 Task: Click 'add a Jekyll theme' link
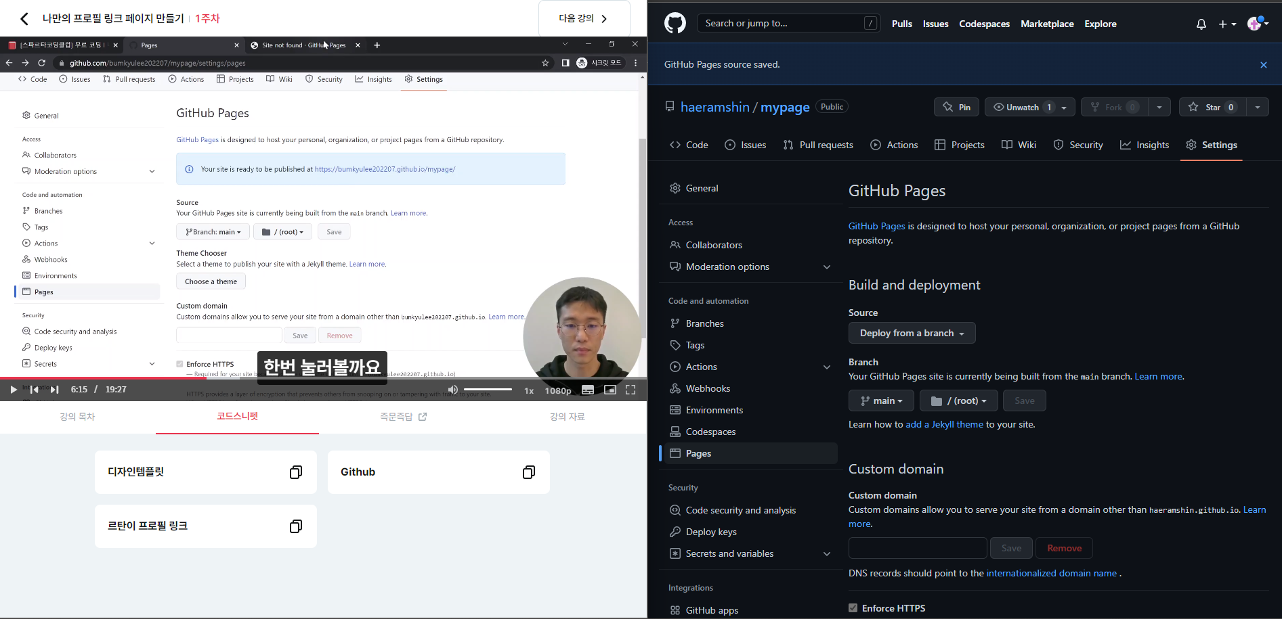click(x=944, y=424)
